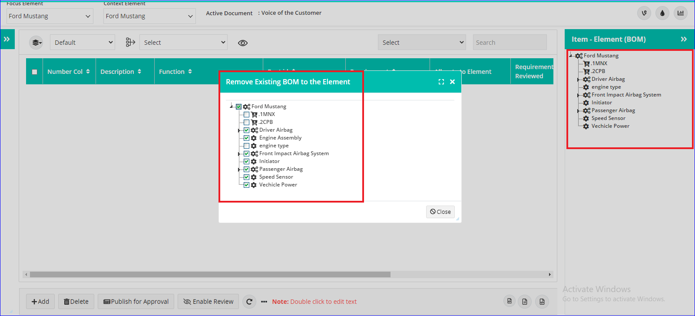Check the .1MNX checkbox in dialog
Screen dimensions: 695x316
(x=246, y=114)
